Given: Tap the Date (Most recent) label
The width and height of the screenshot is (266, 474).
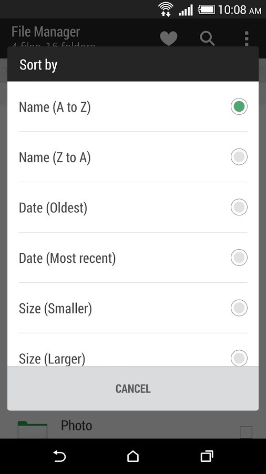Looking at the screenshot, I should click(67, 259).
